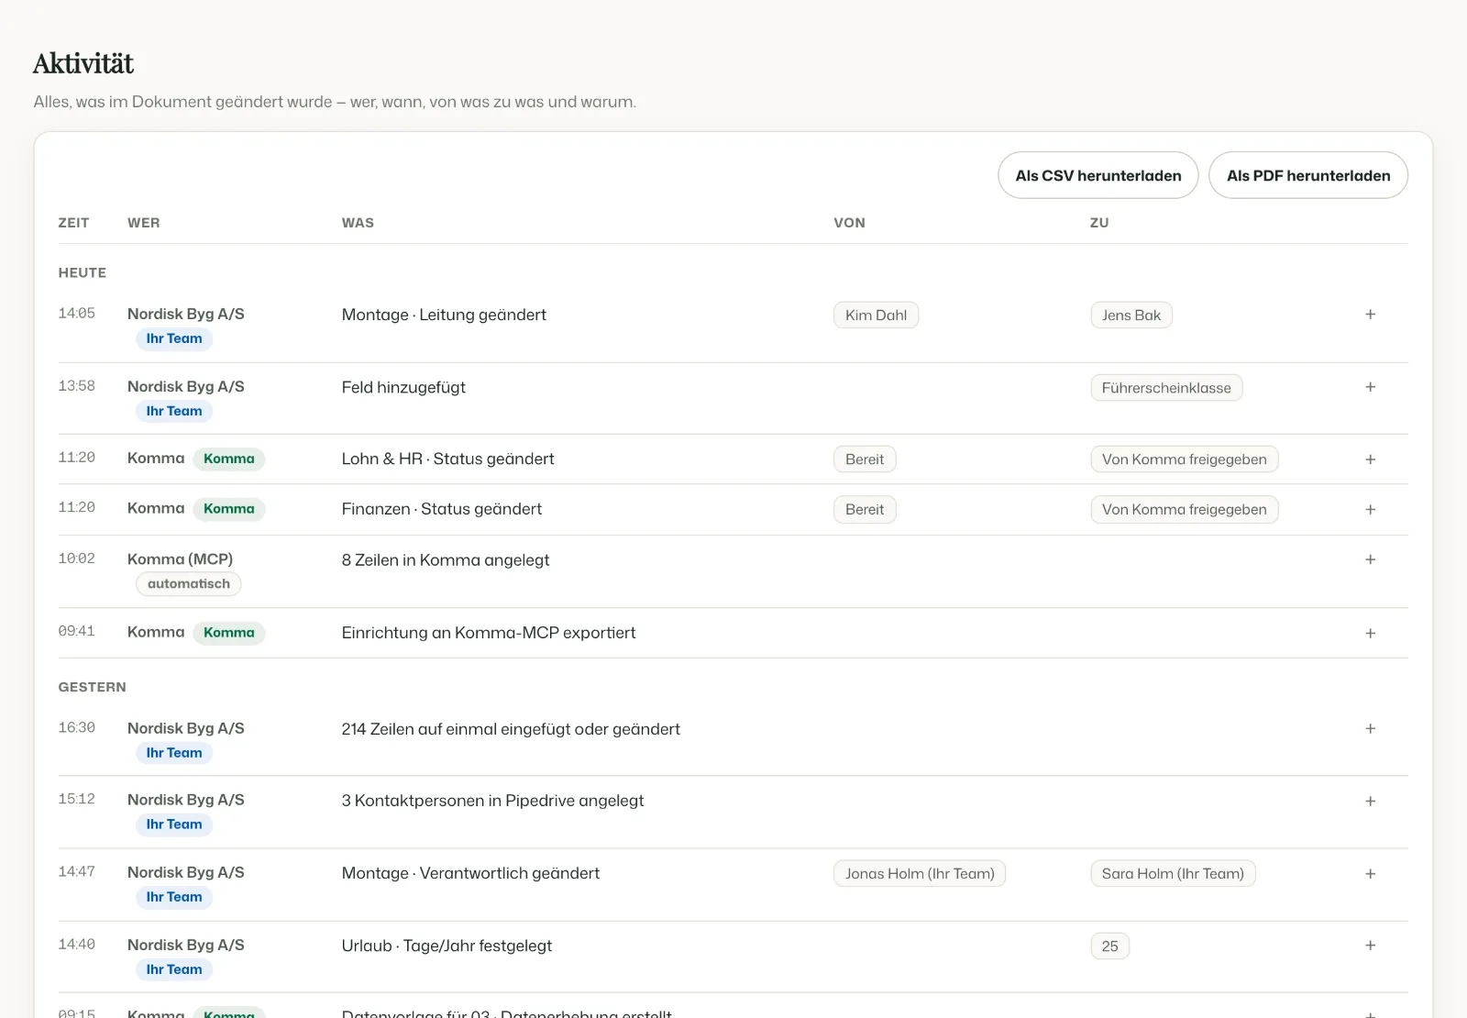Expand the 8 Zeilen in Komma angelegt row
This screenshot has height=1018, width=1467.
click(x=1370, y=559)
